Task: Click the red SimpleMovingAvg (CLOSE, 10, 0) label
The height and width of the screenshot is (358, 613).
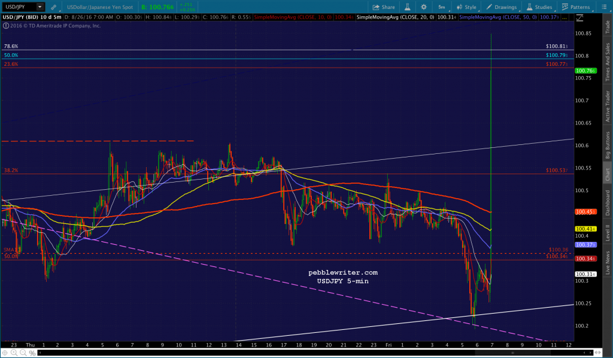Action: (293, 17)
